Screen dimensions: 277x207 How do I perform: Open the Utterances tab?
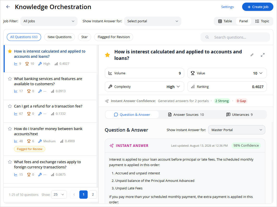pos(239,115)
